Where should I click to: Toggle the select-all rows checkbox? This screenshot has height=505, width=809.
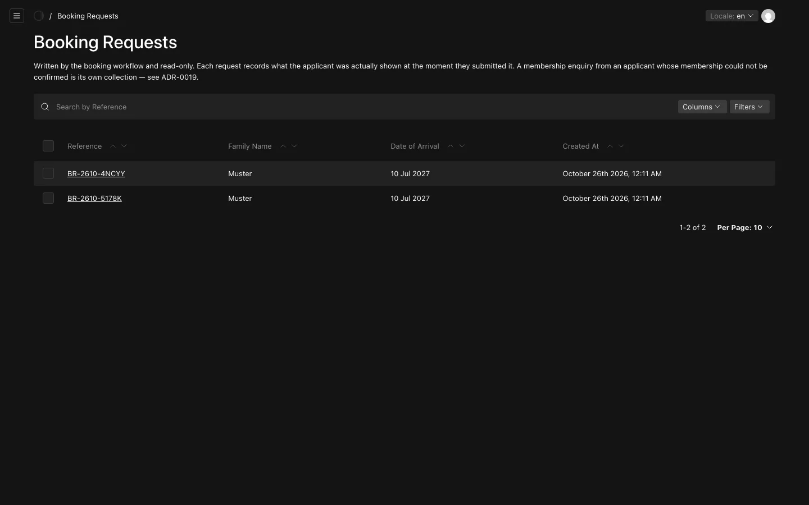click(48, 146)
